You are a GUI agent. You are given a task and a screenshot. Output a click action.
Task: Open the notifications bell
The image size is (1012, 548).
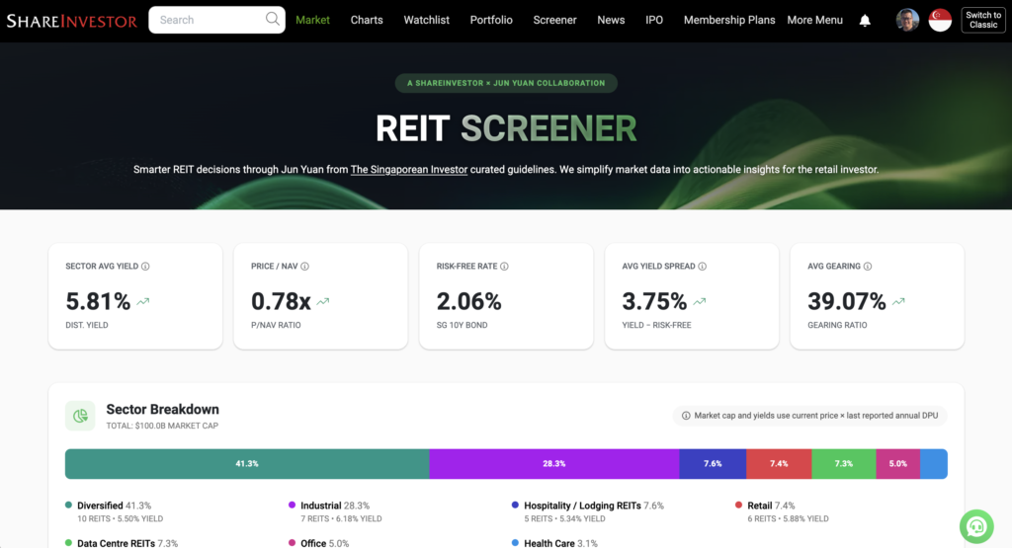pyautogui.click(x=865, y=21)
